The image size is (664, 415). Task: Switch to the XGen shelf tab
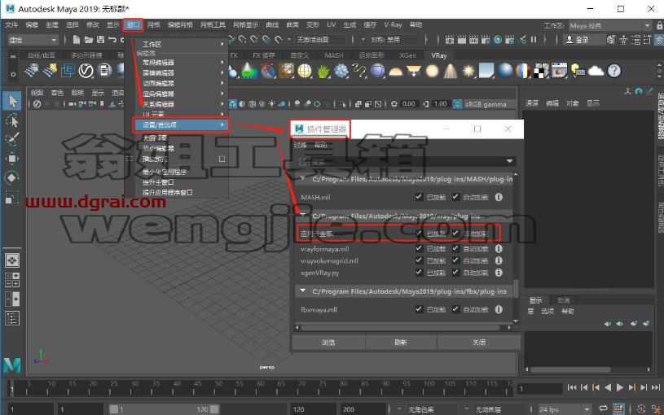(408, 55)
